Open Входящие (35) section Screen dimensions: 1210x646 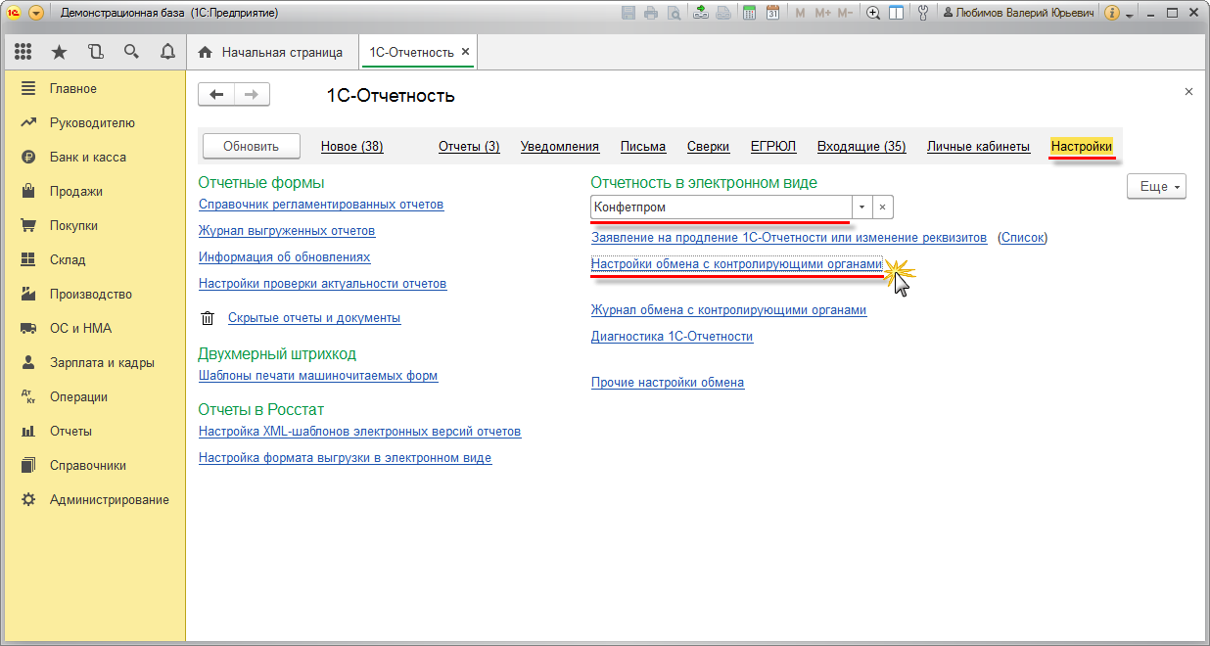861,146
